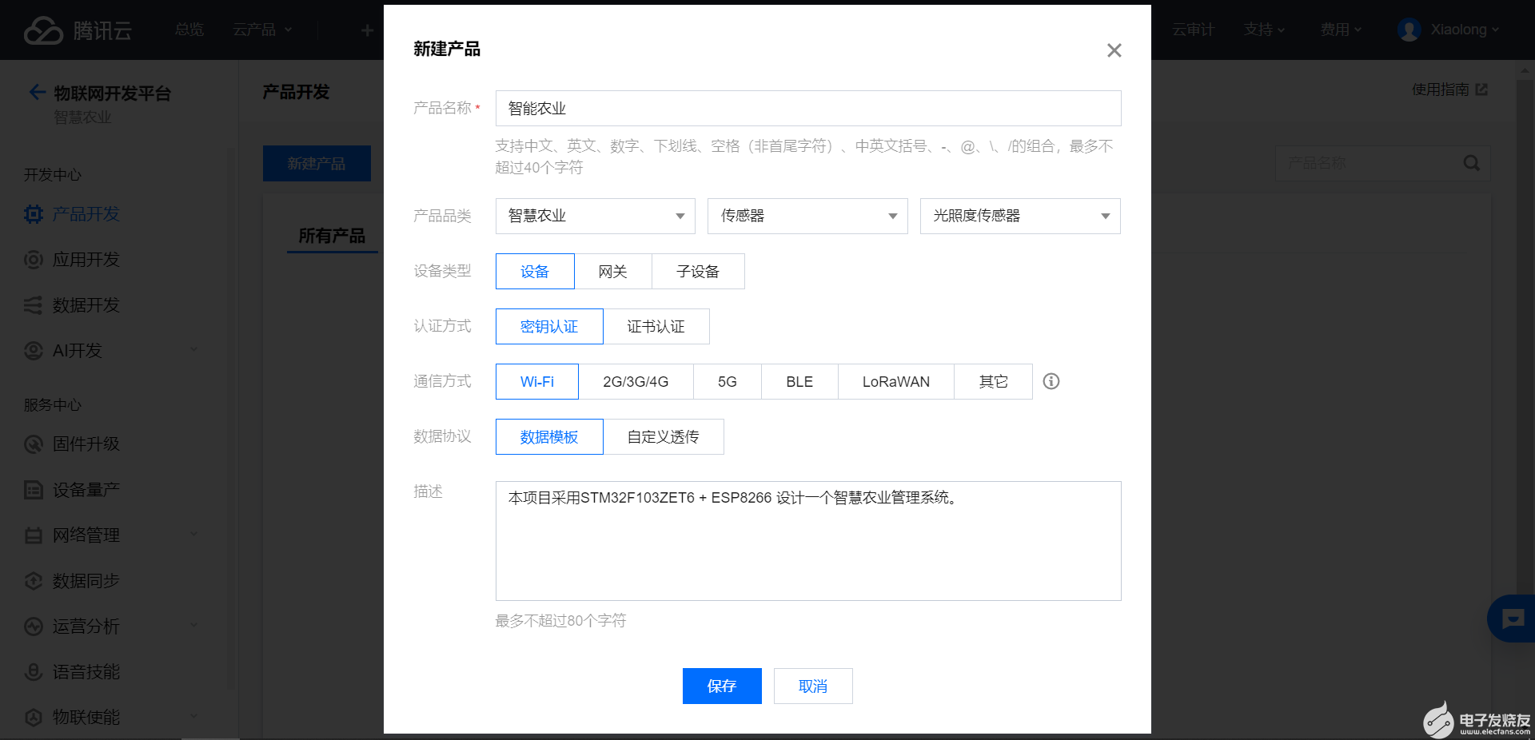Open 应用开发 in the sidebar
The height and width of the screenshot is (740, 1535).
pos(86,260)
